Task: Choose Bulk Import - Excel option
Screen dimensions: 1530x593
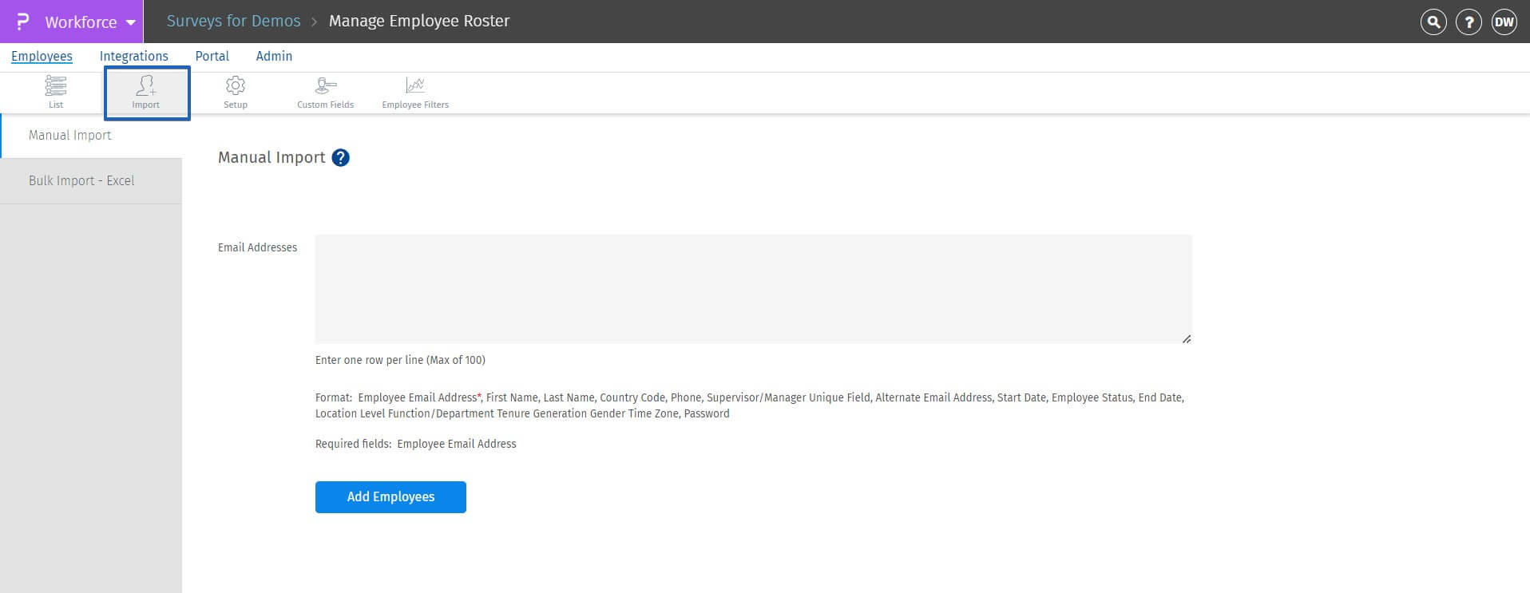Action: [x=81, y=181]
